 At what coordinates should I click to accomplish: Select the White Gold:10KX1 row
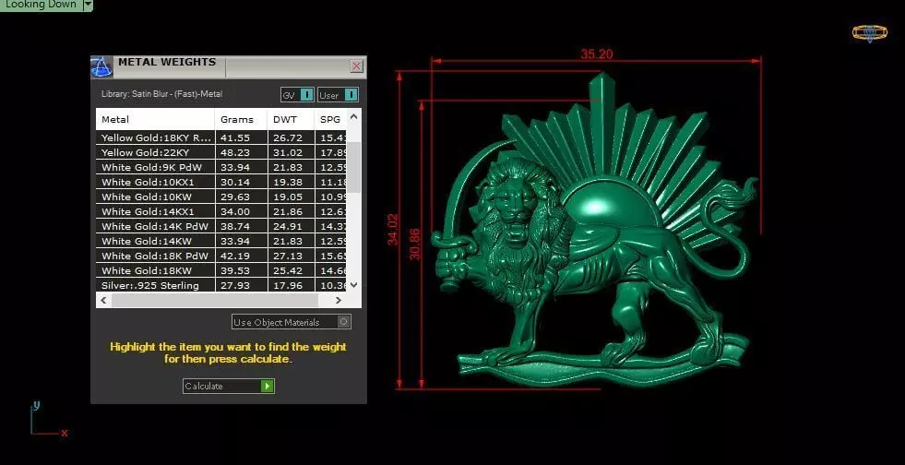click(221, 183)
